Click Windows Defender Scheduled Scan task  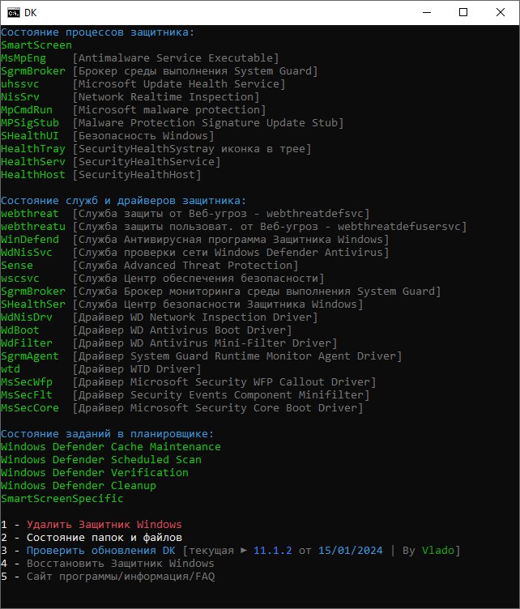click(x=101, y=460)
